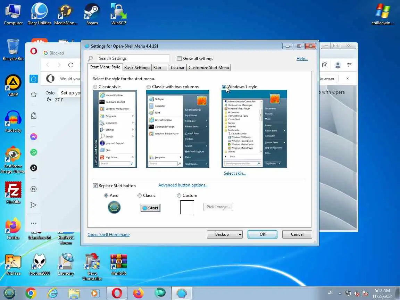Viewport: 400px width, 300px height.
Task: Launch WizTree from the desktop
Action: click(x=13, y=264)
